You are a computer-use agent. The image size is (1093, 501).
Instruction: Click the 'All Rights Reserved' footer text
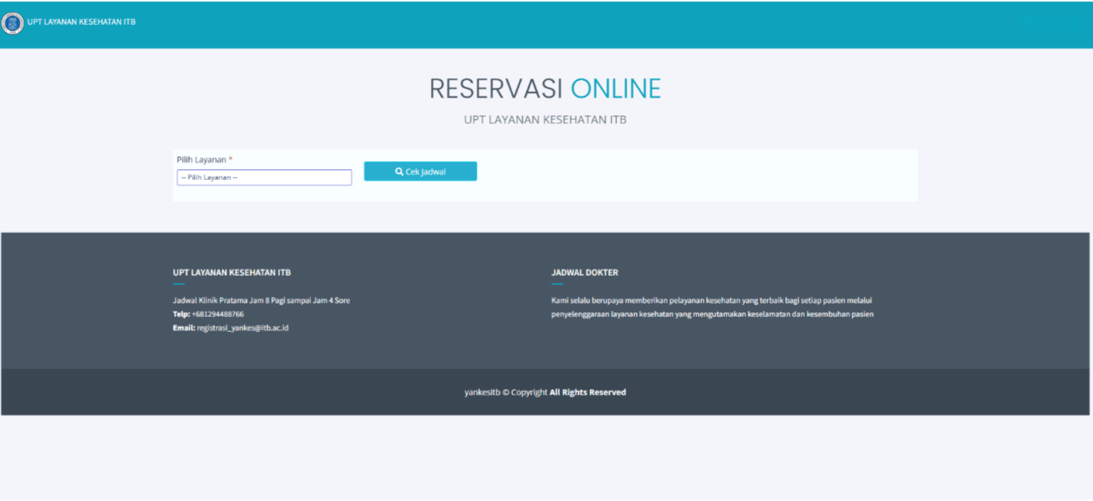[588, 392]
